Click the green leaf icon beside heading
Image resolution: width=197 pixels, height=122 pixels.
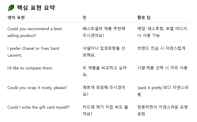[x=11, y=8]
